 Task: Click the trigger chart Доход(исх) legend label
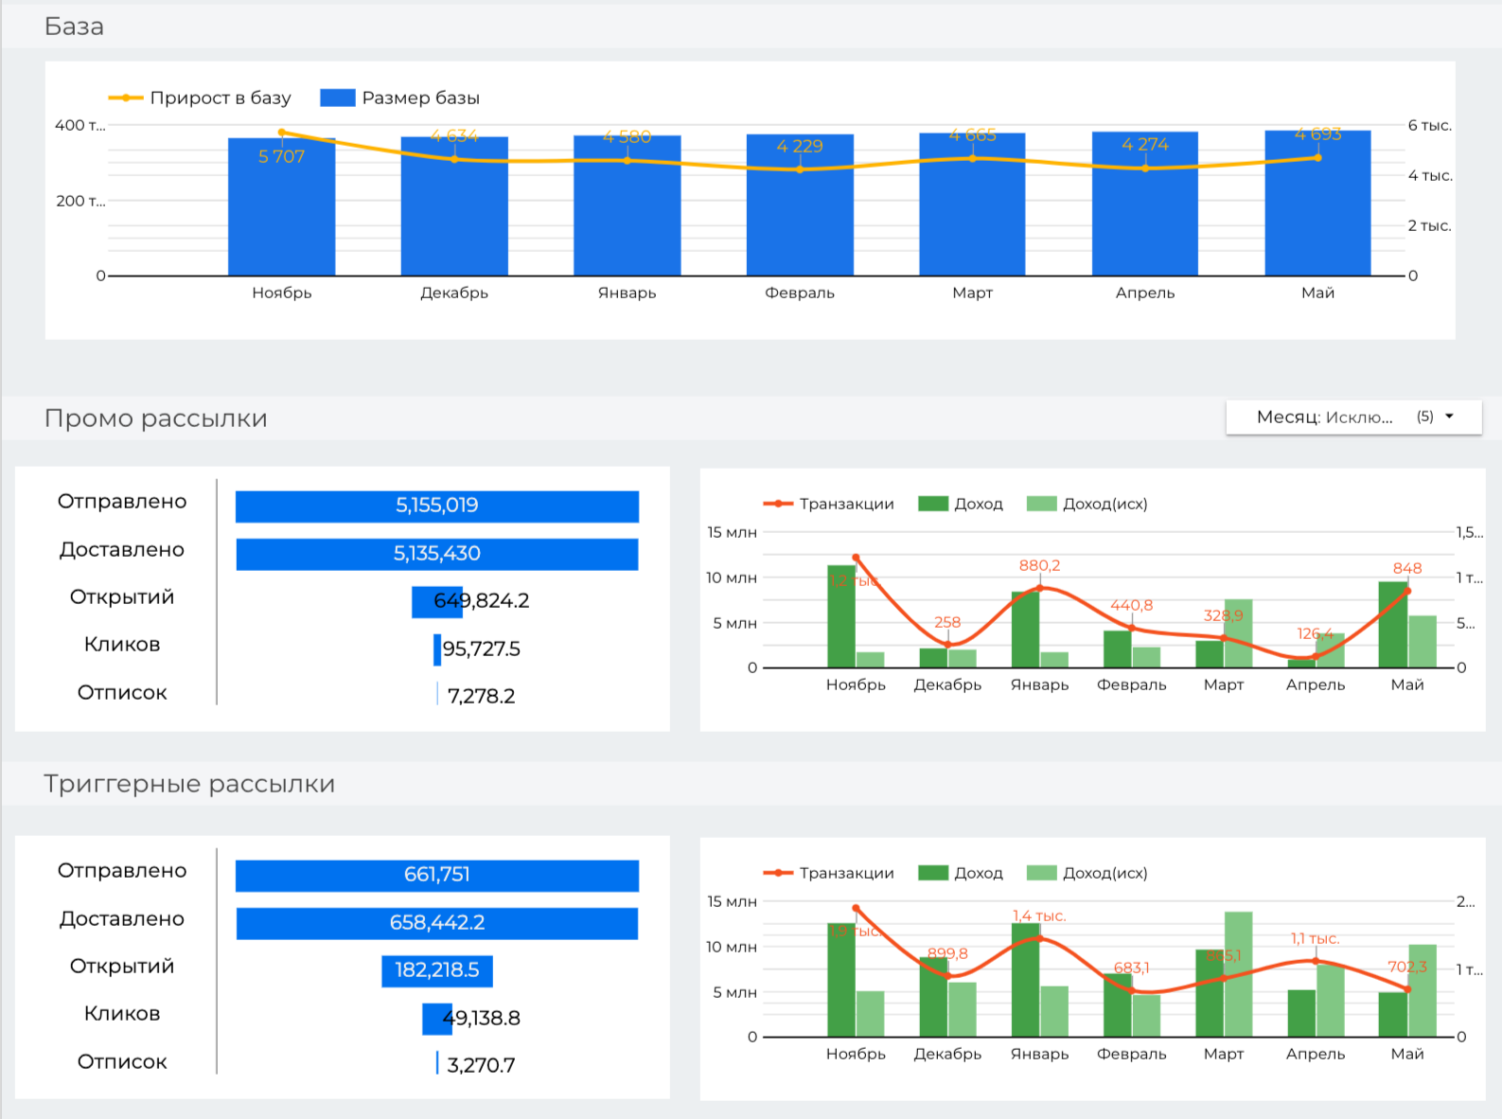tap(1104, 873)
